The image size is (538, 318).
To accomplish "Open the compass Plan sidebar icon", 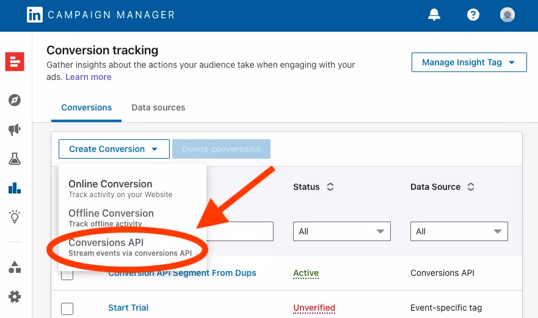I will click(15, 100).
